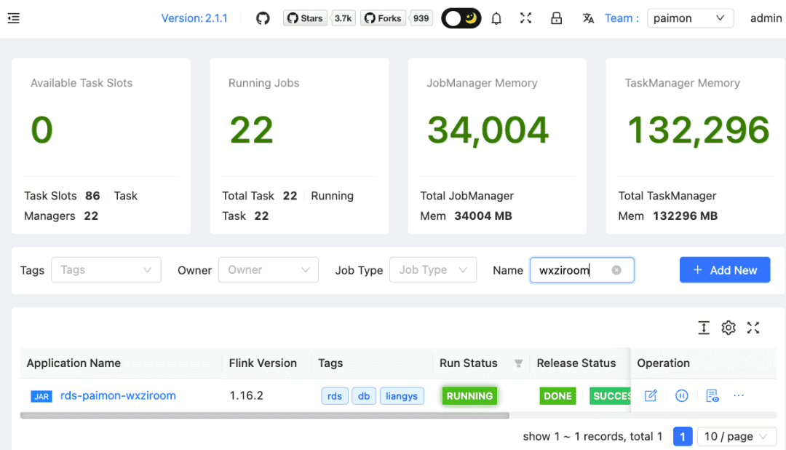Click the lock screen icon
This screenshot has width=786, height=450.
[x=556, y=18]
